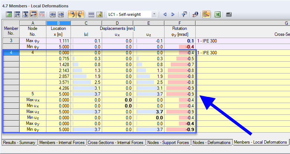Screen dimensions: 290x154
Task: Click node number 5 cell
Action: coord(33,94)
